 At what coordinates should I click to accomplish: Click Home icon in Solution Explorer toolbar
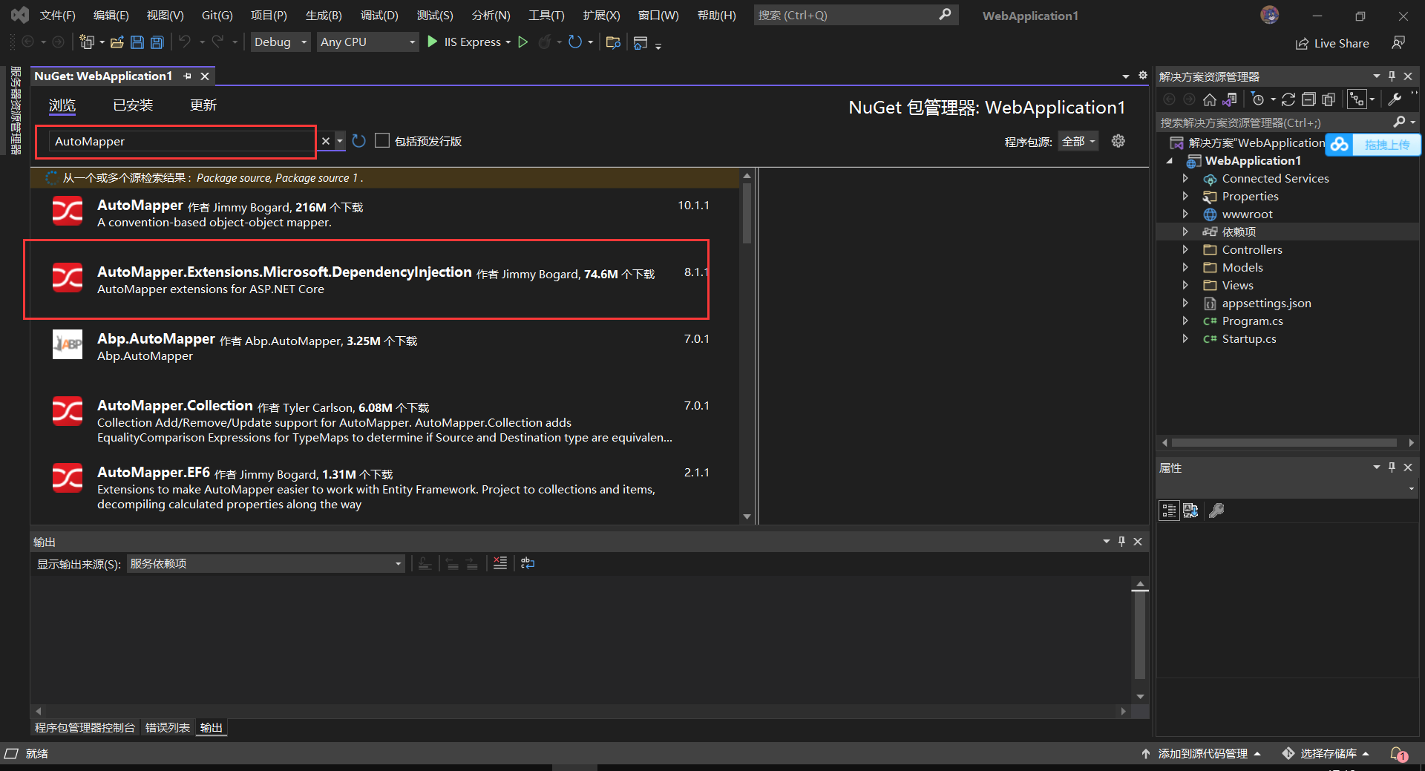click(1210, 99)
